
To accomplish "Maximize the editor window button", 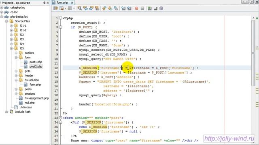I will pyautogui.click(x=257, y=2).
